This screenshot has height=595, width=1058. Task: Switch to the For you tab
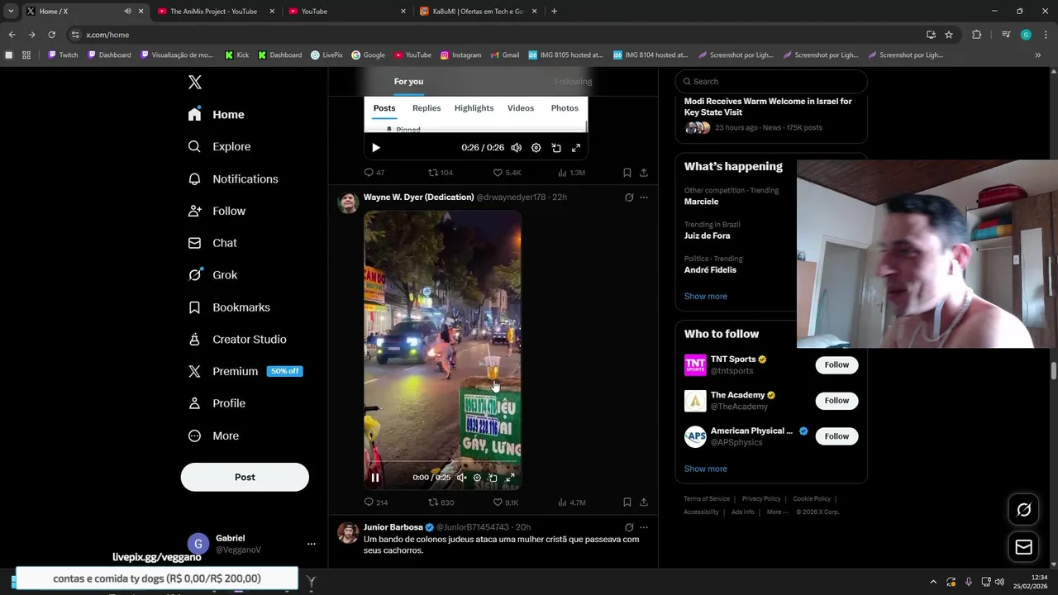pos(408,81)
